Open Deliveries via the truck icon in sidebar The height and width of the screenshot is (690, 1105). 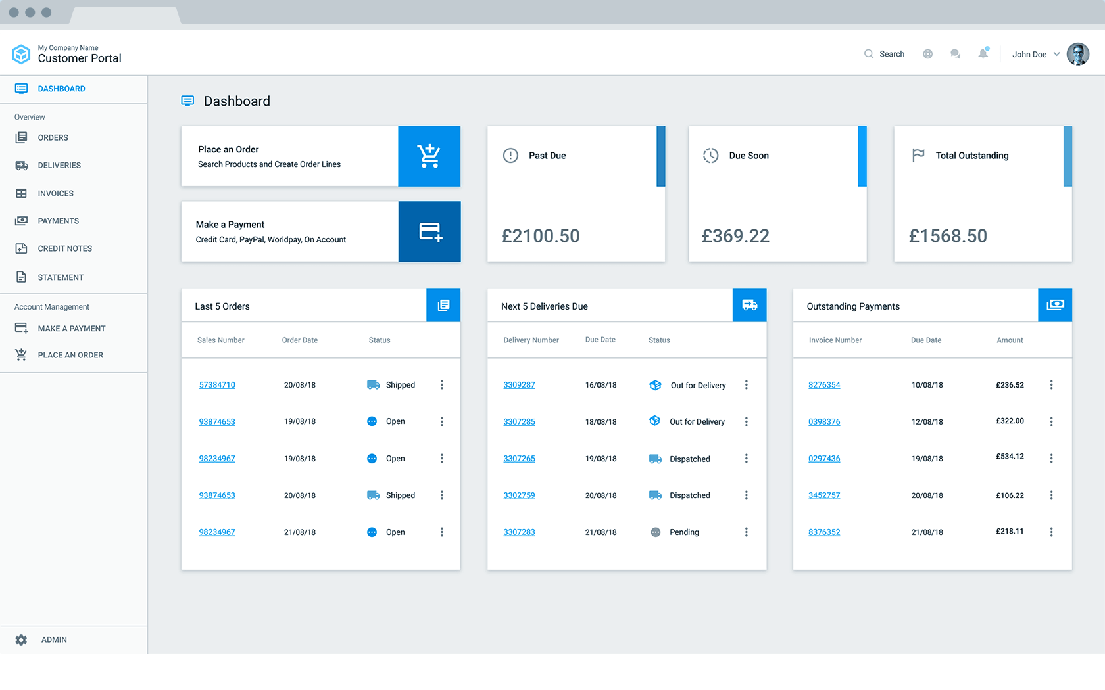[x=22, y=165]
